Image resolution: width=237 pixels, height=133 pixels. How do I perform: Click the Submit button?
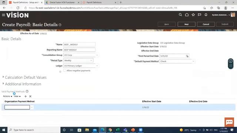click(x=225, y=24)
